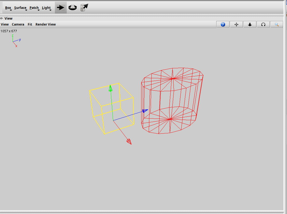Expand the Patch dropdown menu
The width and height of the screenshot is (287, 214).
coord(34,8)
